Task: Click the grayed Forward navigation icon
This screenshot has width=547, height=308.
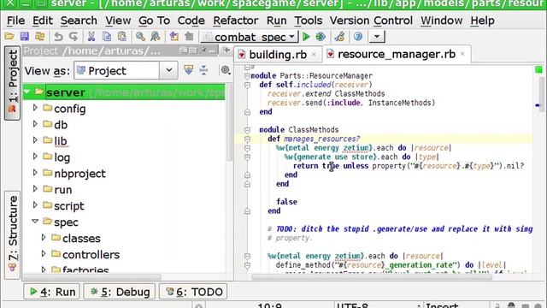Action: [x=189, y=37]
